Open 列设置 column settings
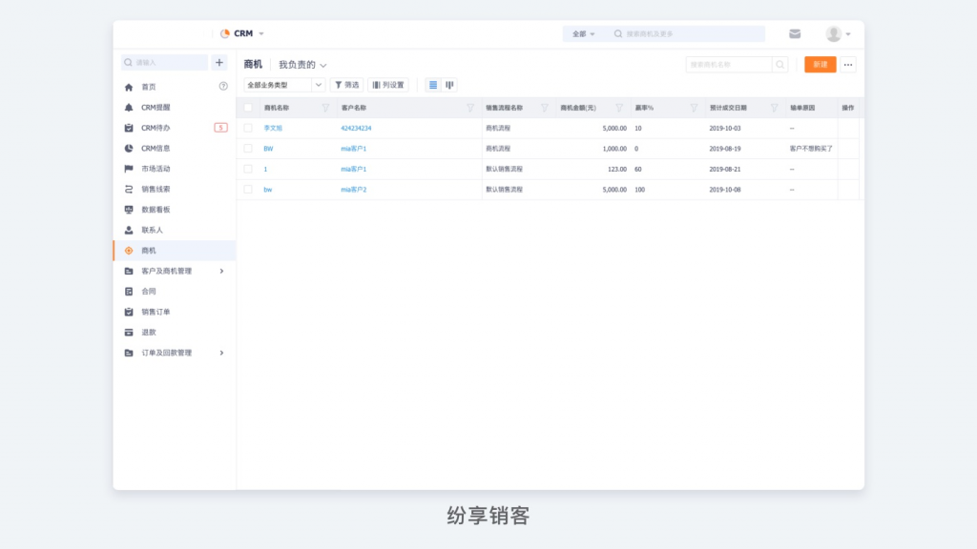977x549 pixels. coord(388,85)
